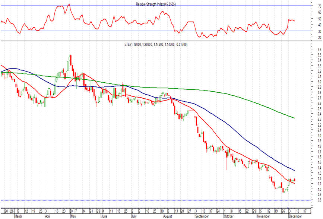Click the 3.6 price axis label
This screenshot has height=219, width=323.
pyautogui.click(x=320, y=50)
